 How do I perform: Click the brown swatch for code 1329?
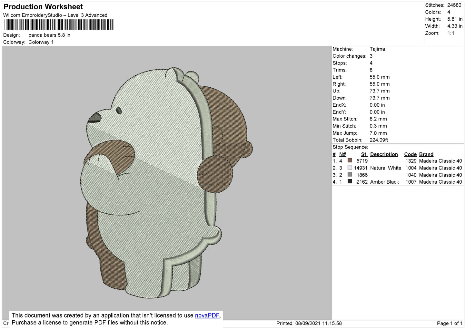350,160
